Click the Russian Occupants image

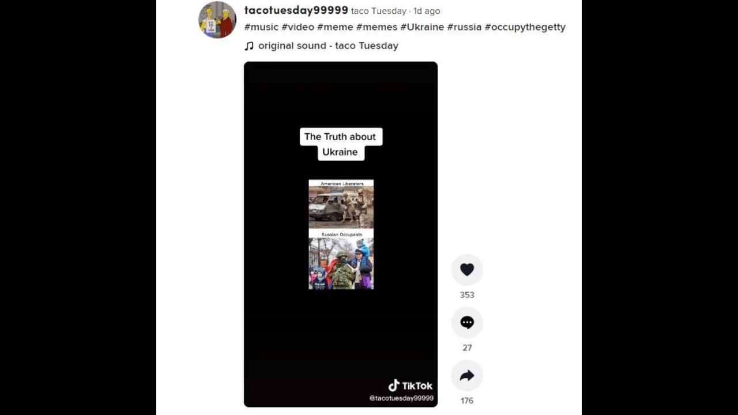coord(341,261)
